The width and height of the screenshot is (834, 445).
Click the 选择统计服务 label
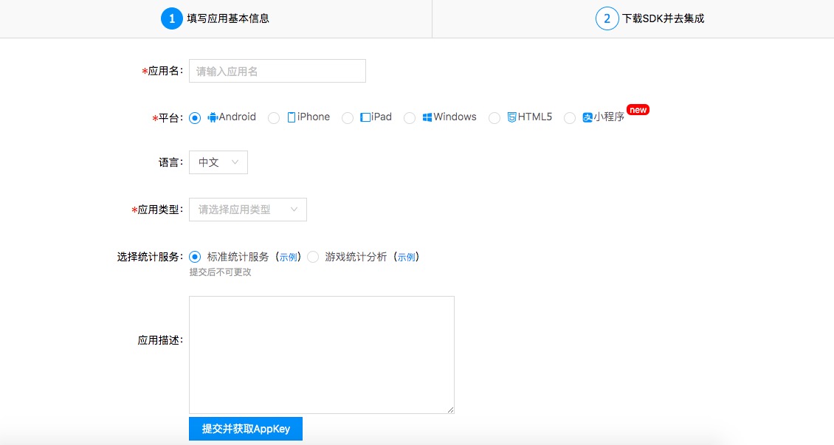[x=150, y=257]
